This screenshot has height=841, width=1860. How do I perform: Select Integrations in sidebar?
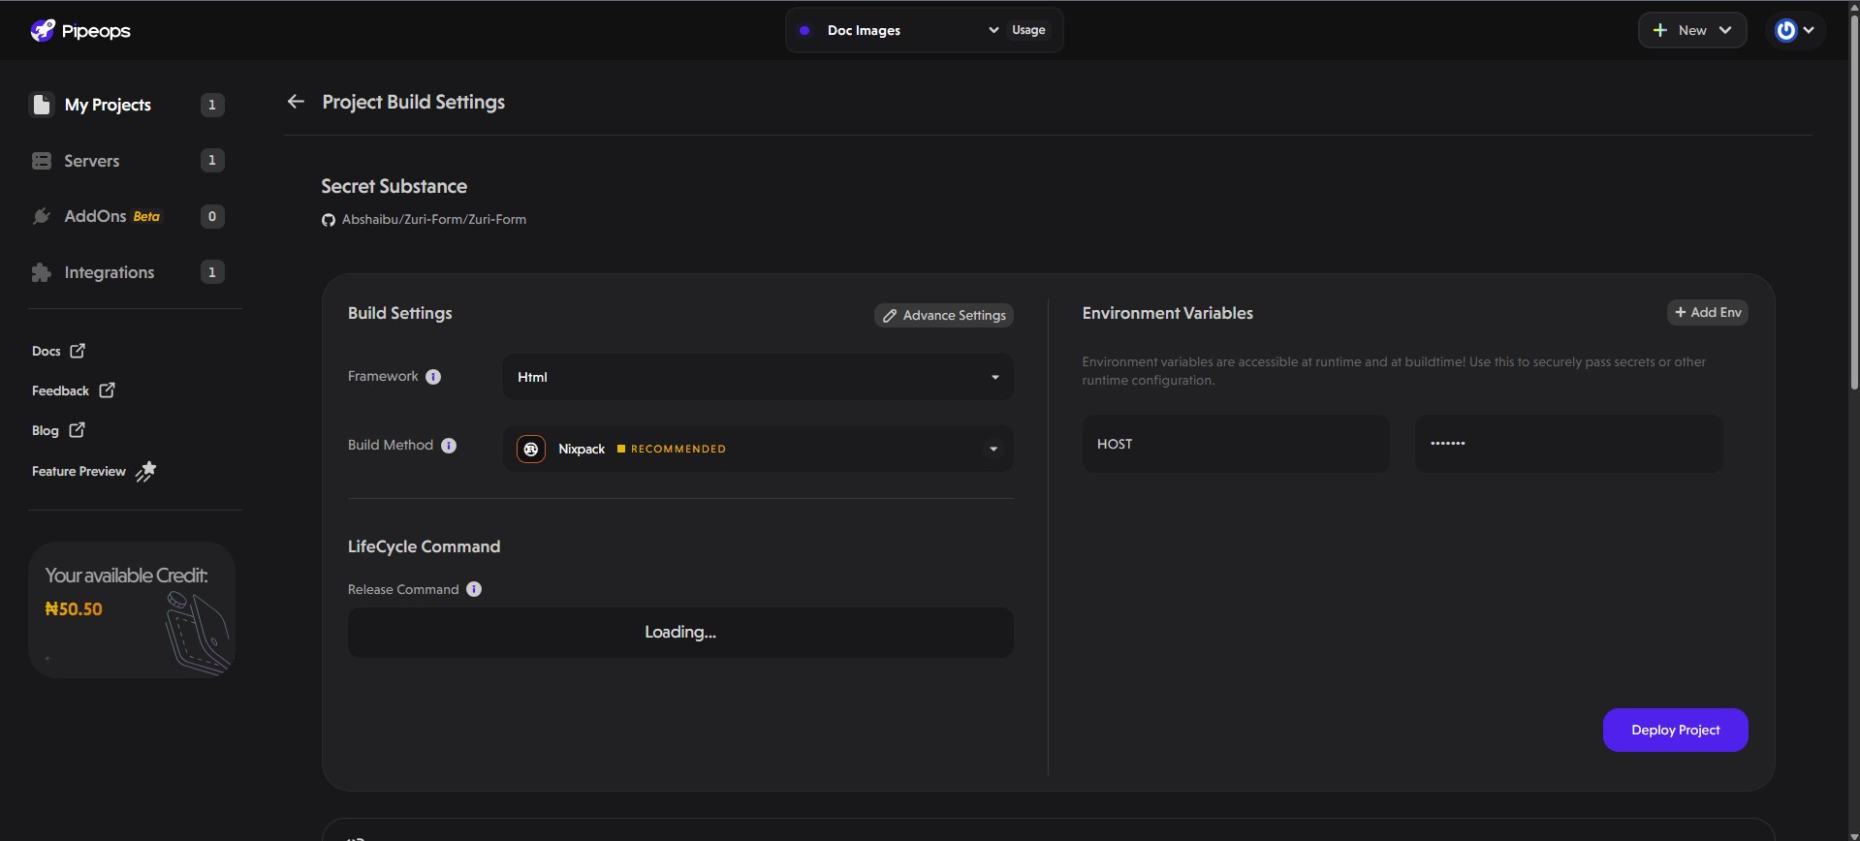[110, 272]
